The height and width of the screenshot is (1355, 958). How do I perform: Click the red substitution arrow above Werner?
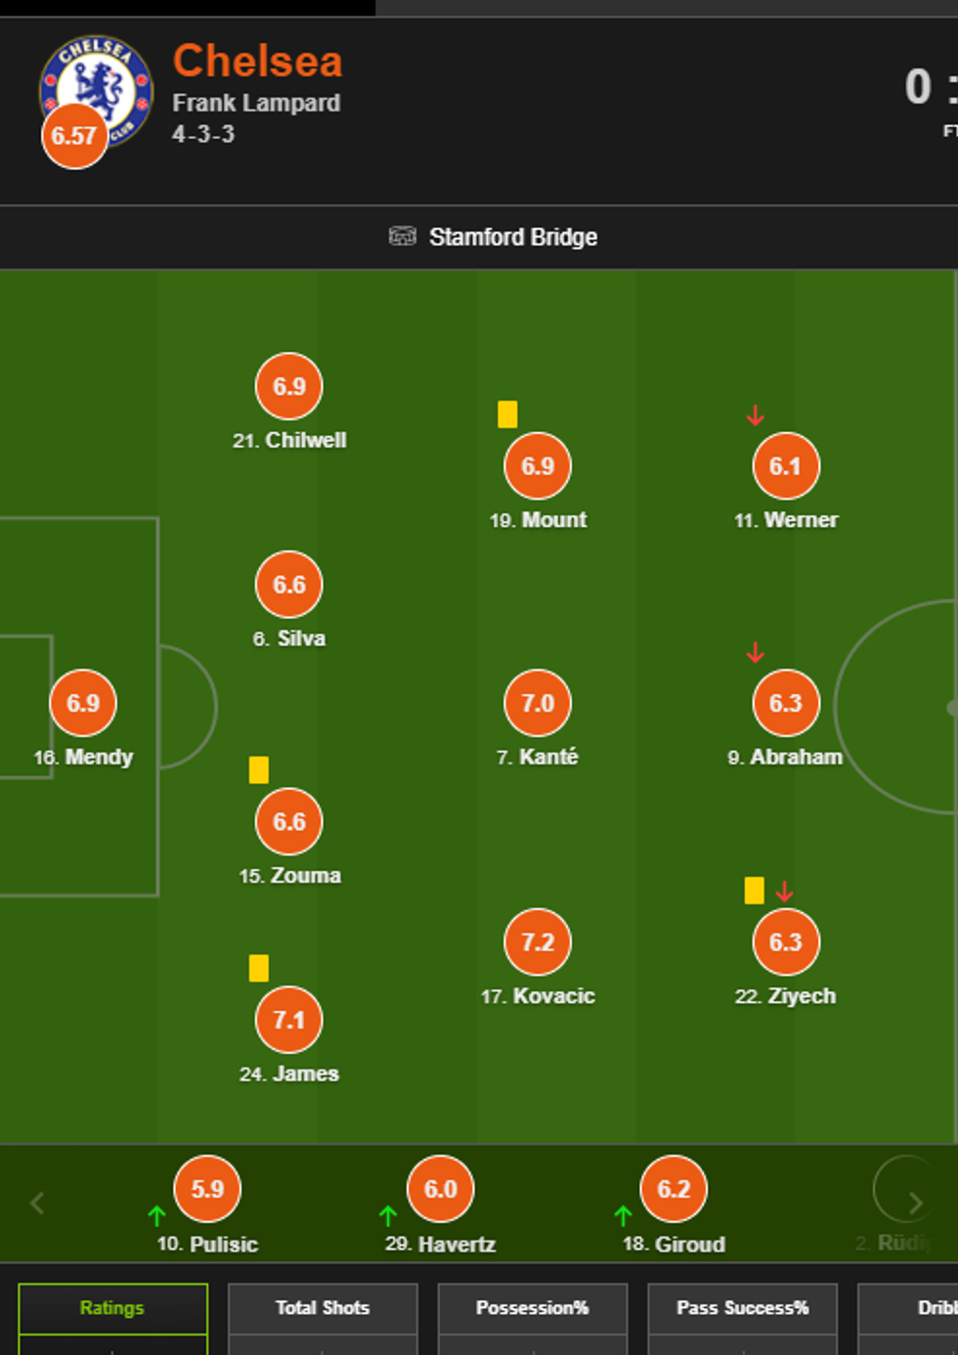[x=755, y=416]
